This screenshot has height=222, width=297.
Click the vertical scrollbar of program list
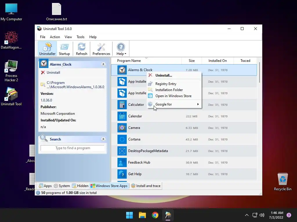(x=259, y=73)
